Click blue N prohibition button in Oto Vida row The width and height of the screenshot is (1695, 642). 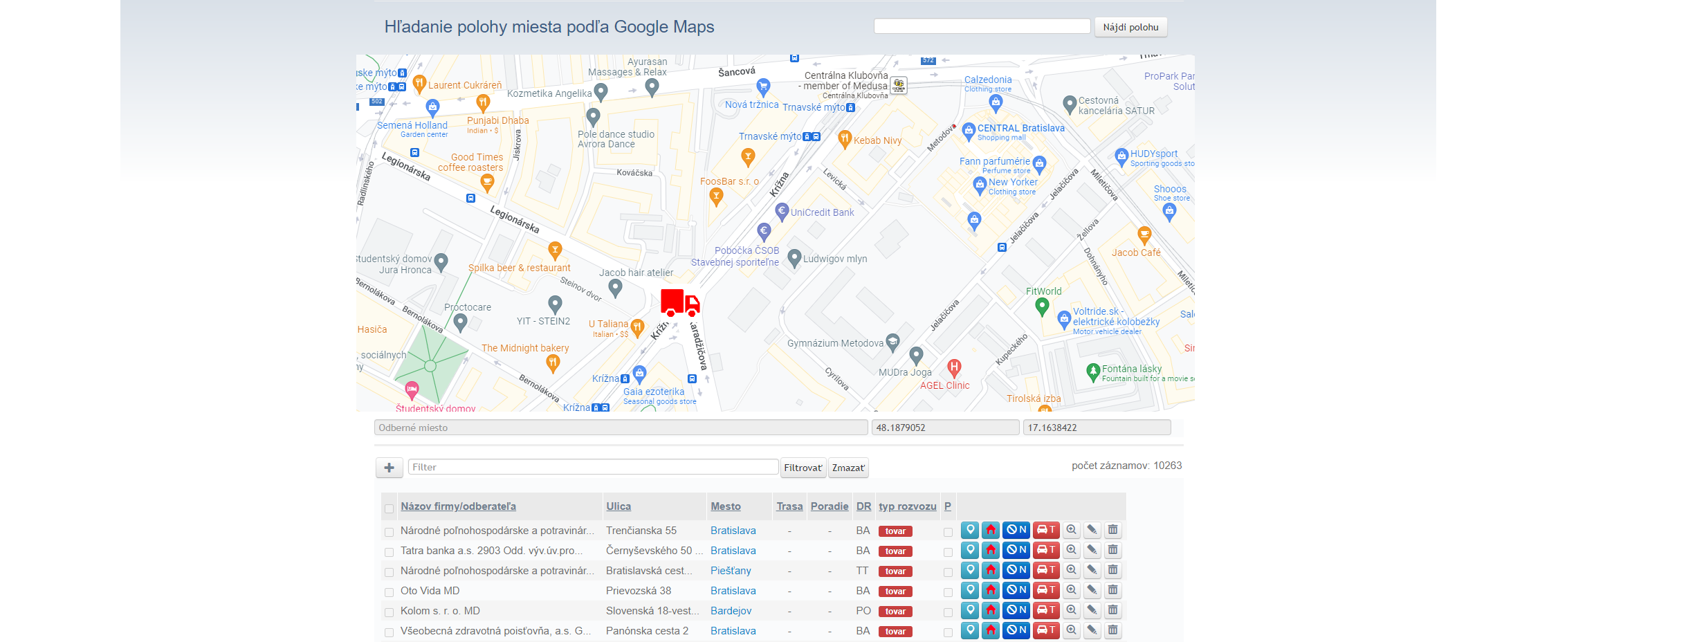point(1016,590)
